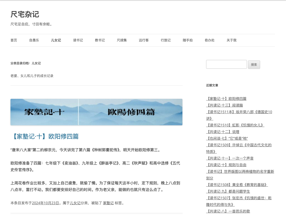286x215 pixels.
Task: Open the 教书记 menu item
Action: [x=100, y=40]
